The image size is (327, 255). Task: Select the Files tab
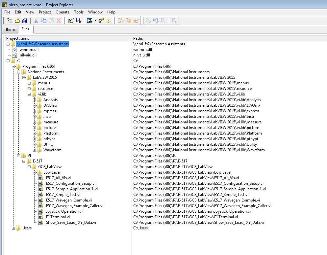click(25, 29)
